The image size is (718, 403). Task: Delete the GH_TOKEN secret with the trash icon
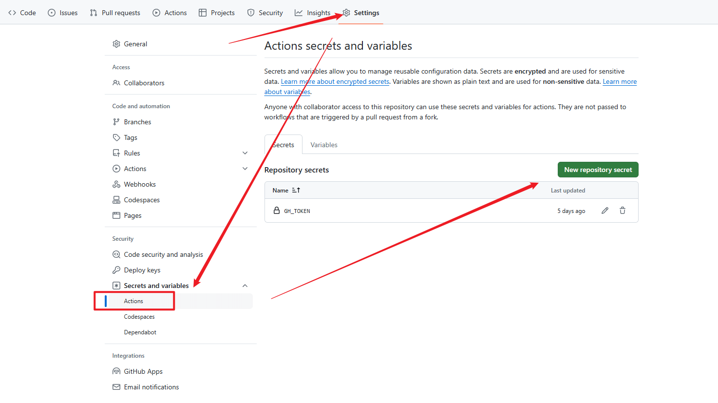623,211
